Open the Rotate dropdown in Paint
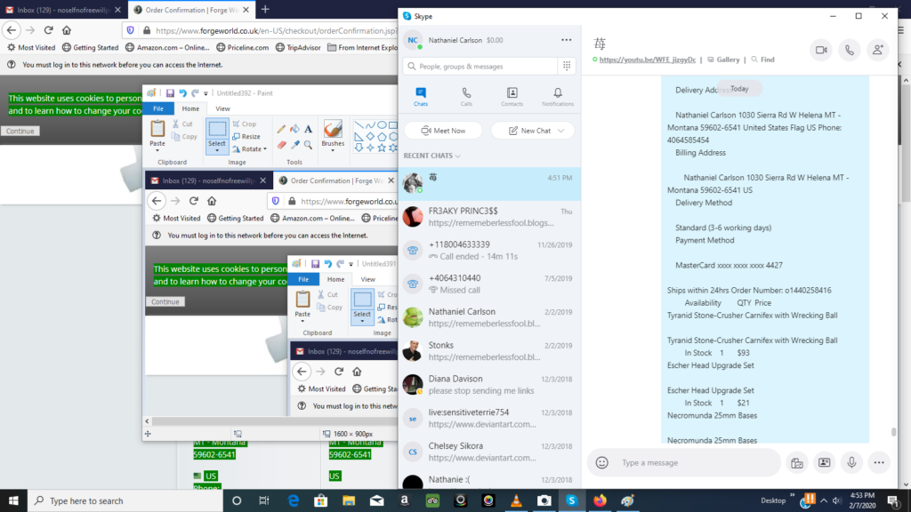This screenshot has height=512, width=911. click(250, 149)
